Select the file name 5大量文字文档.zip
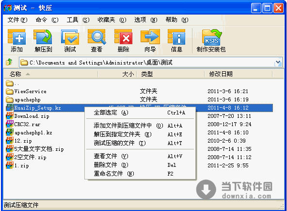 [39, 149]
